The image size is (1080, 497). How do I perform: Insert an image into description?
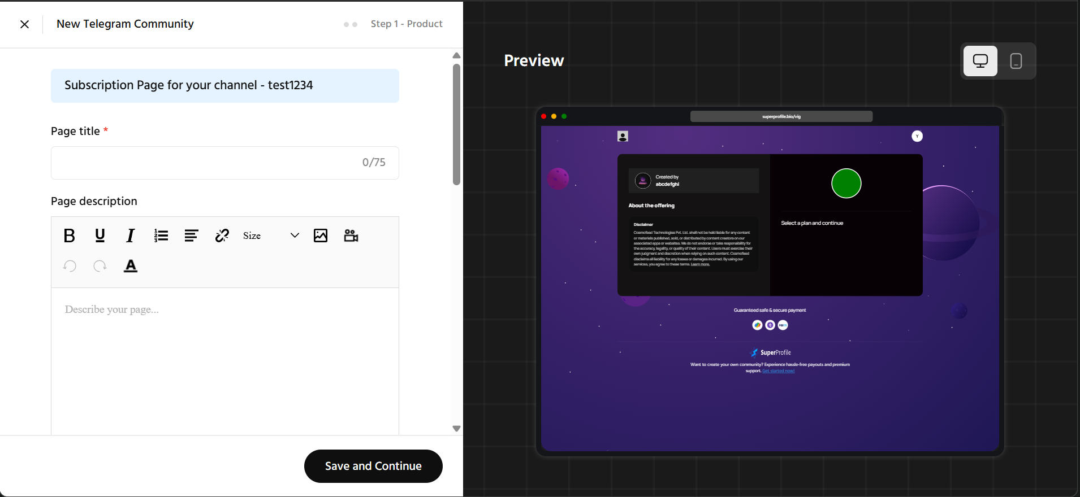tap(321, 236)
